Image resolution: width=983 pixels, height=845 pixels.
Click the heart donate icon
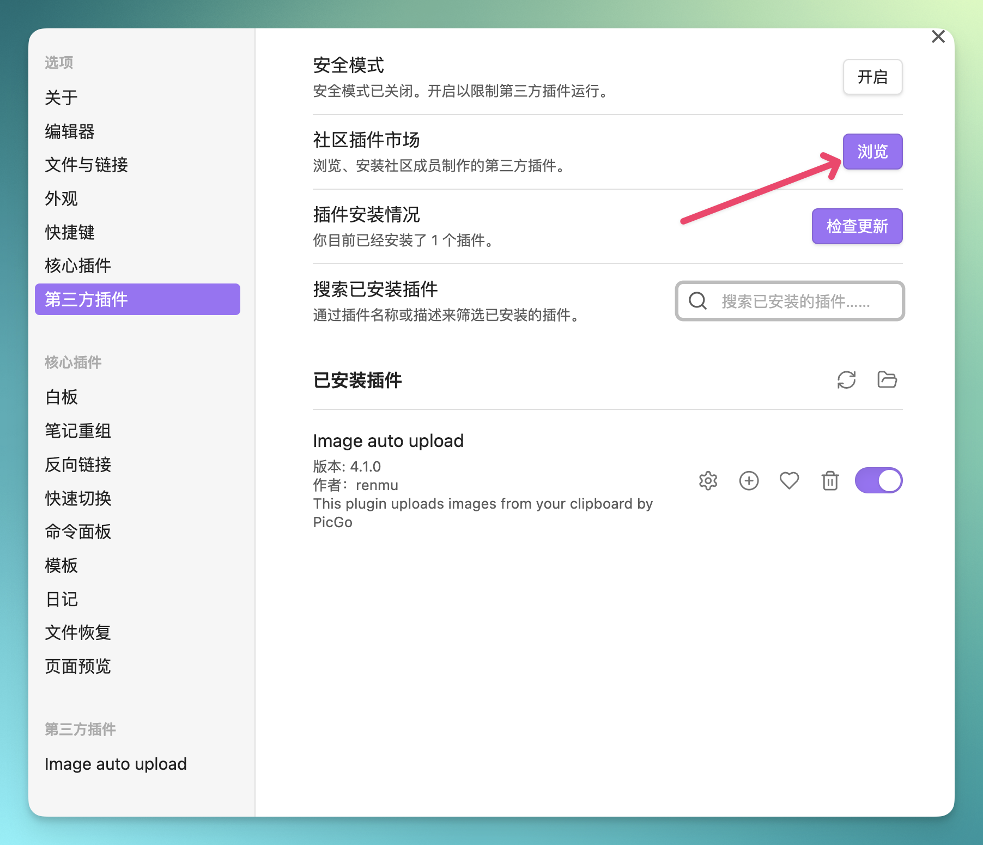click(789, 481)
